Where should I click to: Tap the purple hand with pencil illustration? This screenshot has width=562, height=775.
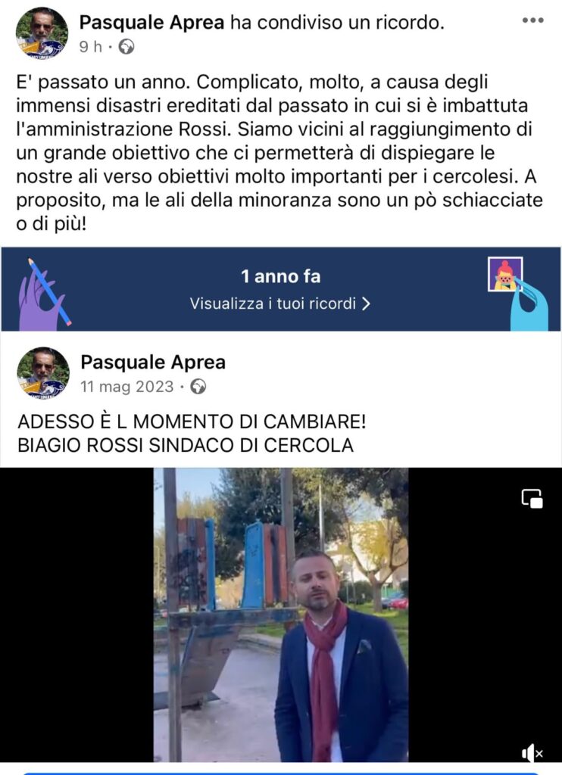point(43,294)
